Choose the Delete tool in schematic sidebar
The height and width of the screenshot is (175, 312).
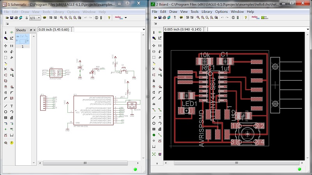tap(6, 69)
